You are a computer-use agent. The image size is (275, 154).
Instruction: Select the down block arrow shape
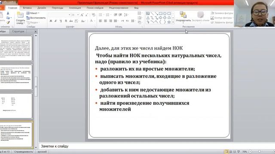(165, 18)
